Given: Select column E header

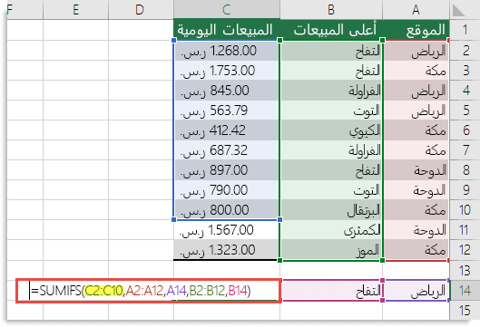Looking at the screenshot, I should click(x=75, y=10).
